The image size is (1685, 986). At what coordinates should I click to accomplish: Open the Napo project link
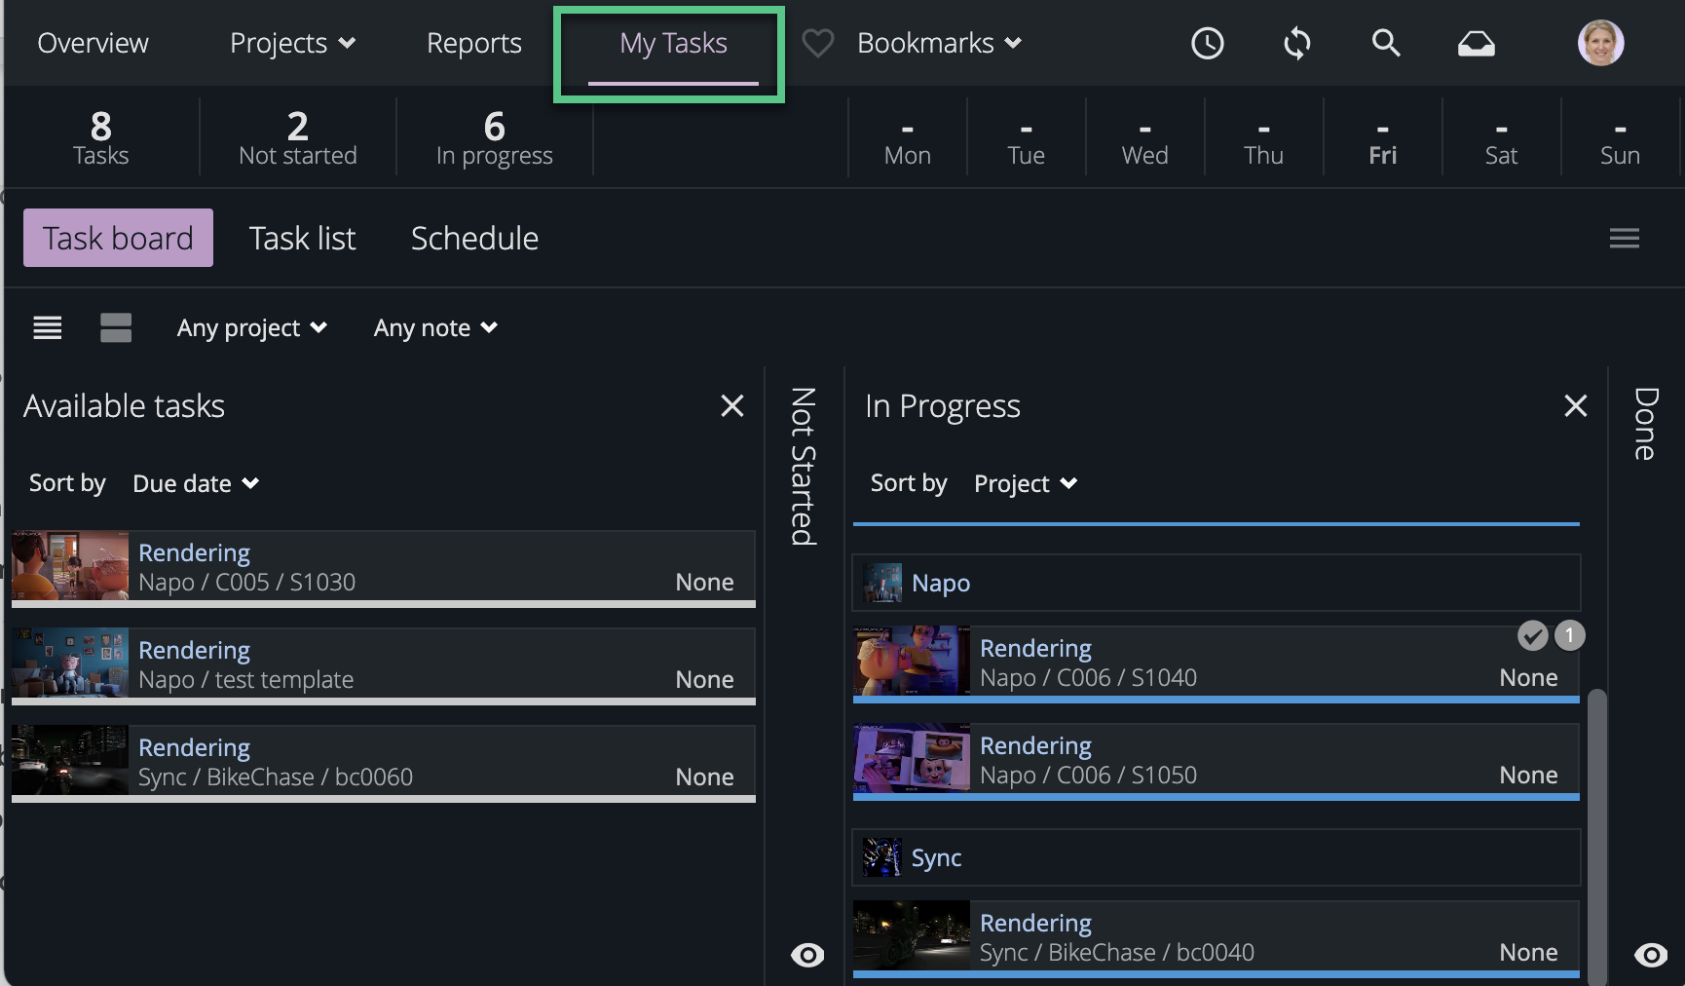point(940,583)
